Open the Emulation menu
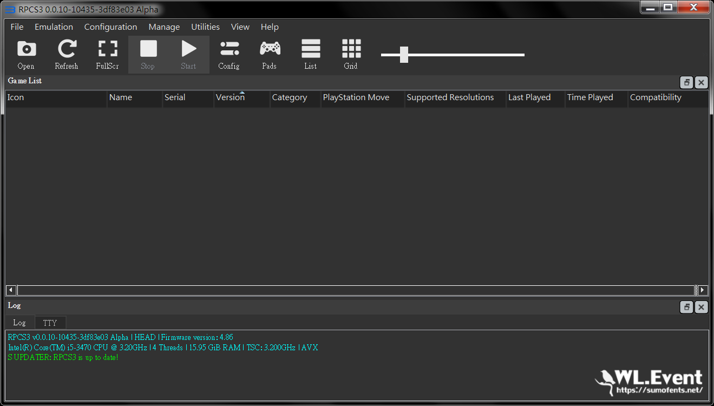This screenshot has height=406, width=714. (54, 27)
